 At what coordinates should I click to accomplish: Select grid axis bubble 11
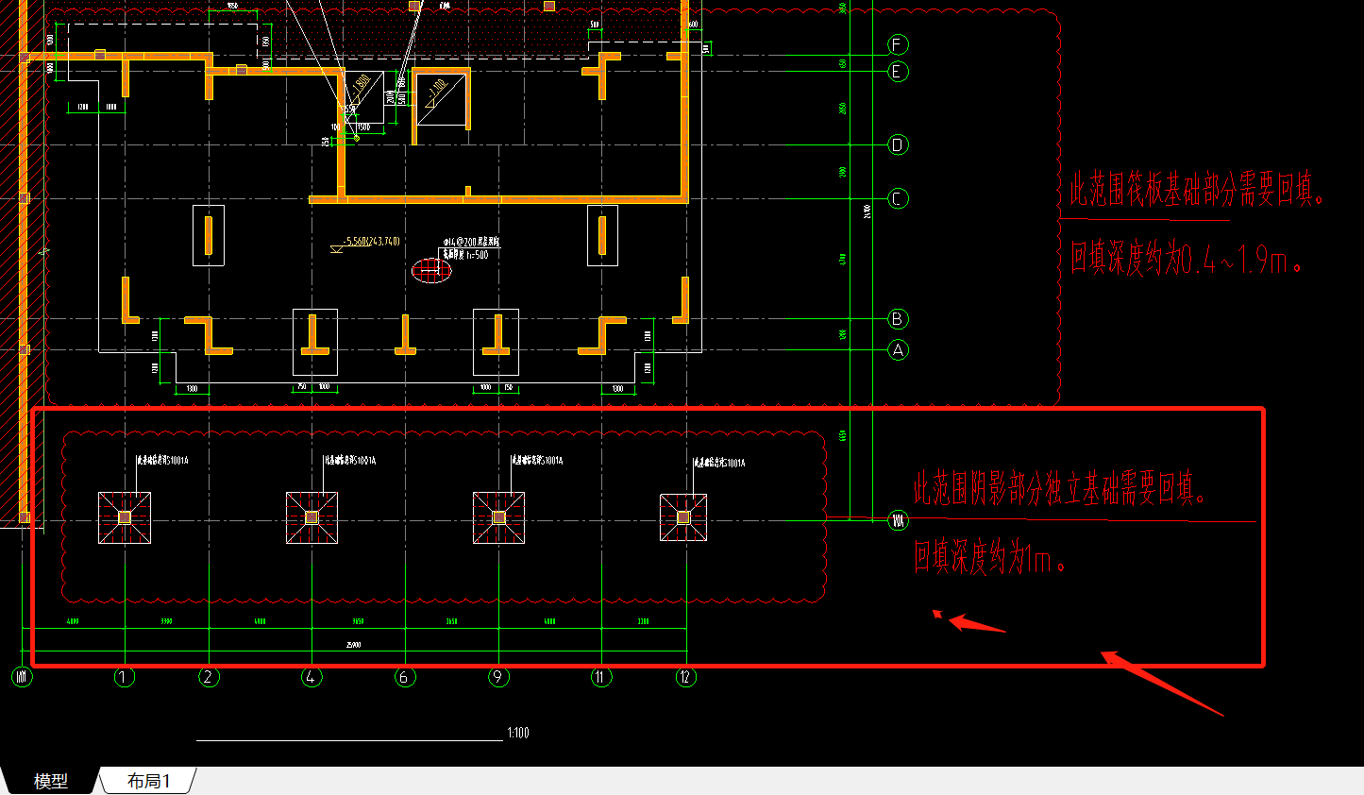601,677
